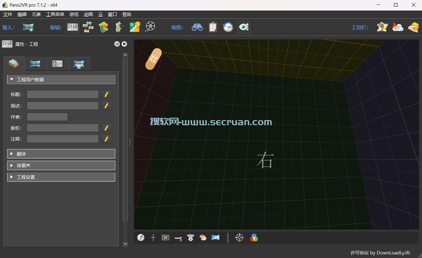Viewport: 422px width, 258px height.
Task: Click the 描述 input field
Action: coord(63,106)
